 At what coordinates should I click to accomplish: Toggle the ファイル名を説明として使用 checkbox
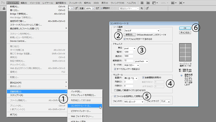(115, 96)
